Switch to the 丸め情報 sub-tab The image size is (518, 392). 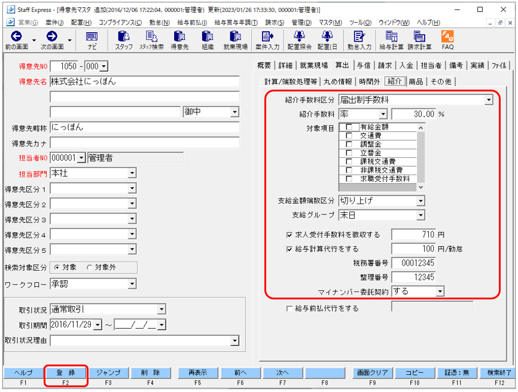[x=337, y=81]
